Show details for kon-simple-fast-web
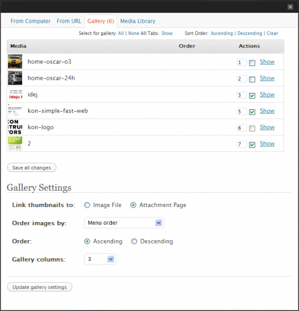299x311 pixels. coord(267,111)
